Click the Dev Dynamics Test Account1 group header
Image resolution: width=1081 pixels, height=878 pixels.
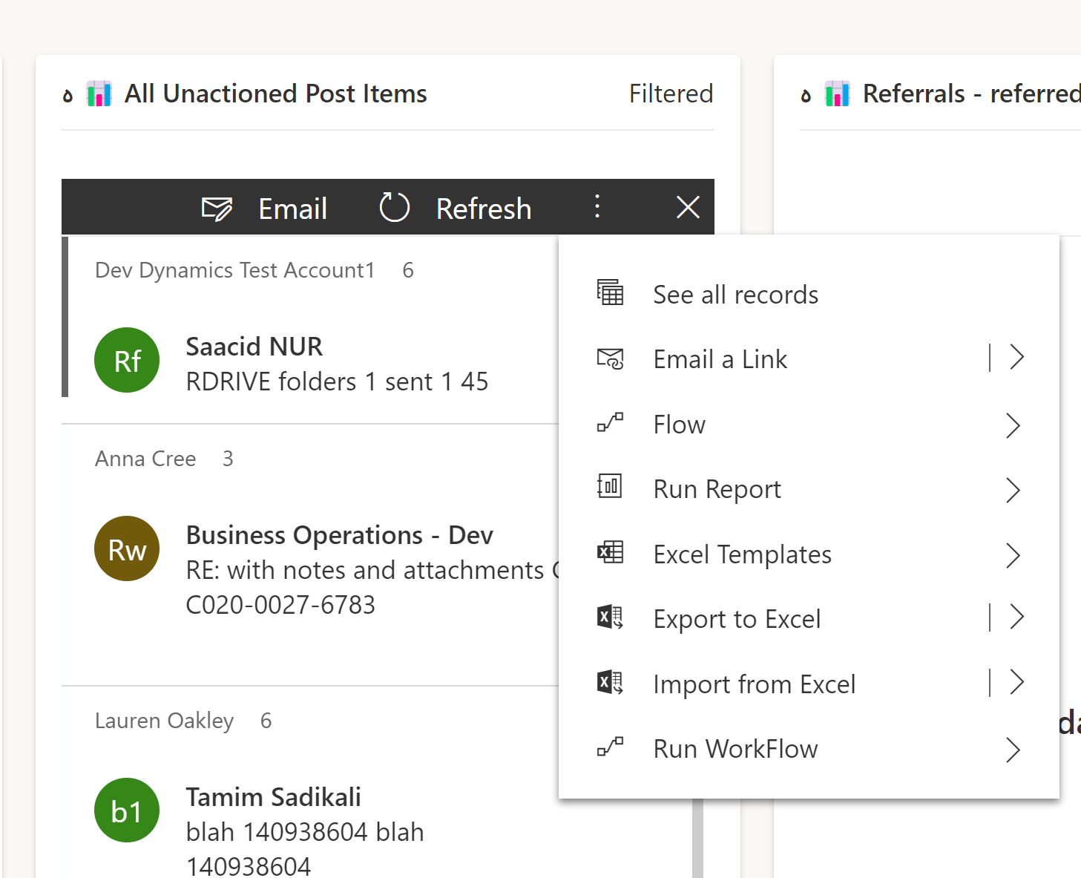pos(235,270)
